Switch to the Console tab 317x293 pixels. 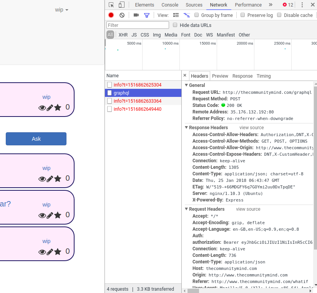[x=170, y=5]
